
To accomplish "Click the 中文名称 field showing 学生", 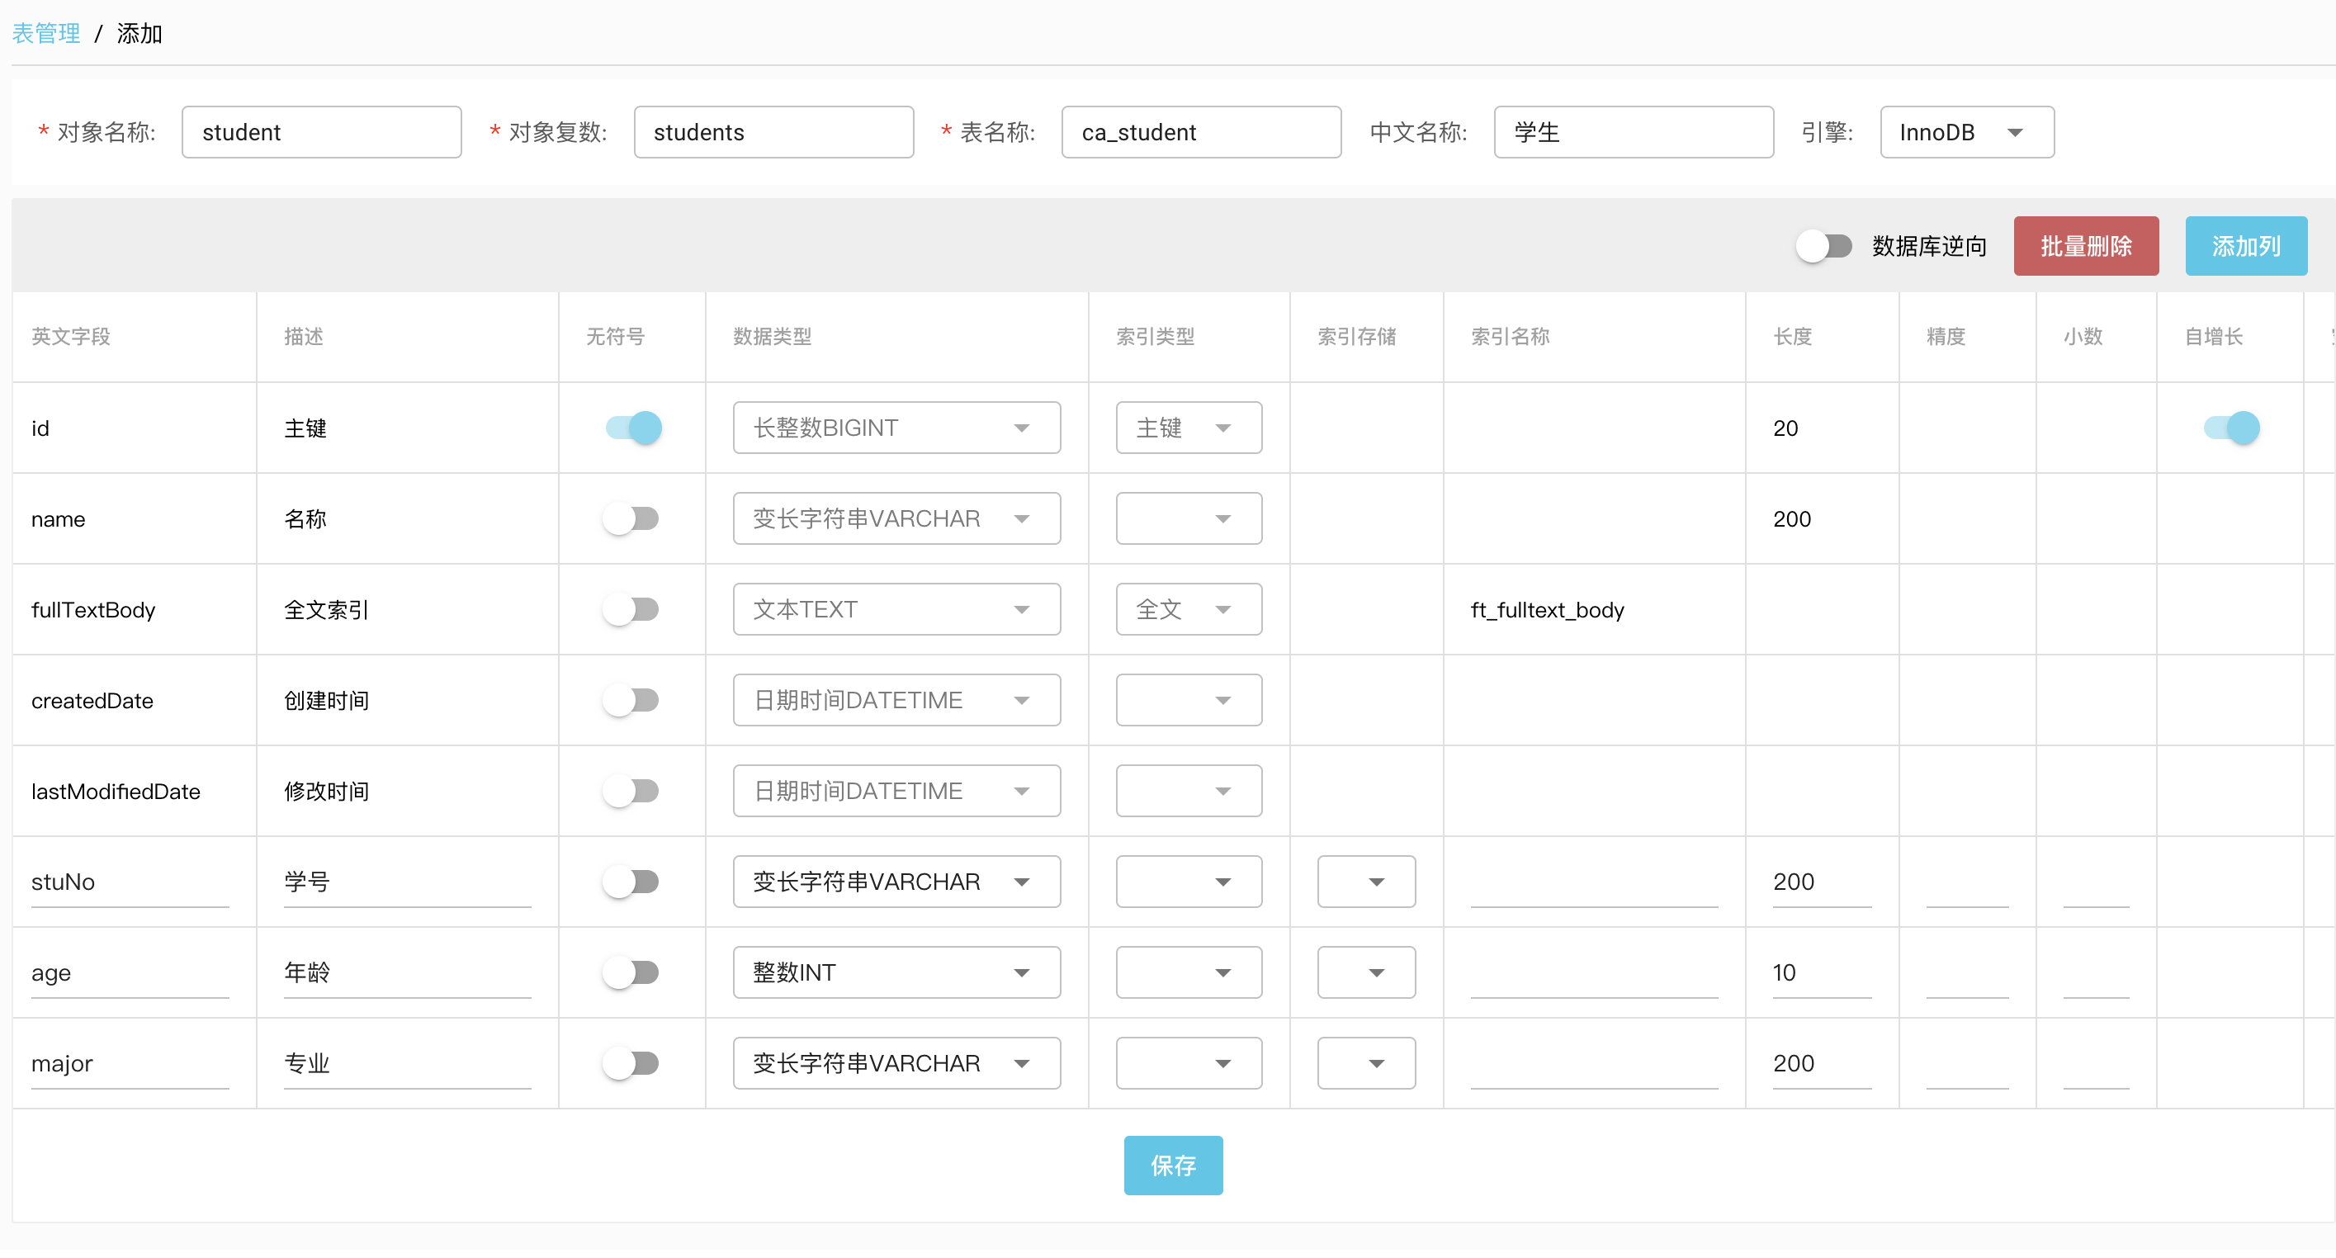I will click(1632, 131).
